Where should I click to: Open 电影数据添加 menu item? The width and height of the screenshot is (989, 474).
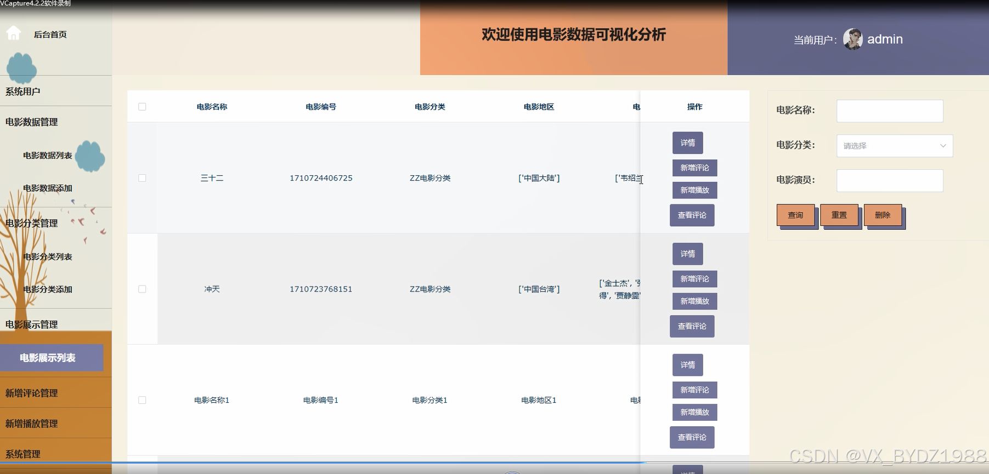(x=48, y=188)
